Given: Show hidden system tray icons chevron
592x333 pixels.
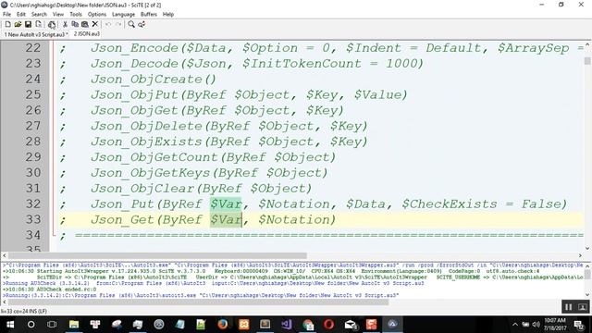Looking at the screenshot, I should (515, 325).
